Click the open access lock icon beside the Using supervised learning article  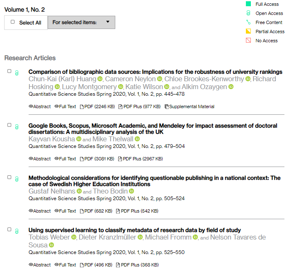17,231
